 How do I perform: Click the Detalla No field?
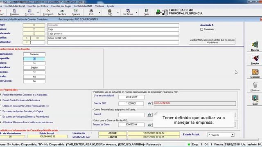34,77
